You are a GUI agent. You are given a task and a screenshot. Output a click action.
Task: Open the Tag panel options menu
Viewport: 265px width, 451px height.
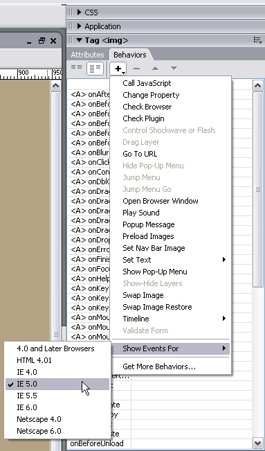pyautogui.click(x=258, y=40)
